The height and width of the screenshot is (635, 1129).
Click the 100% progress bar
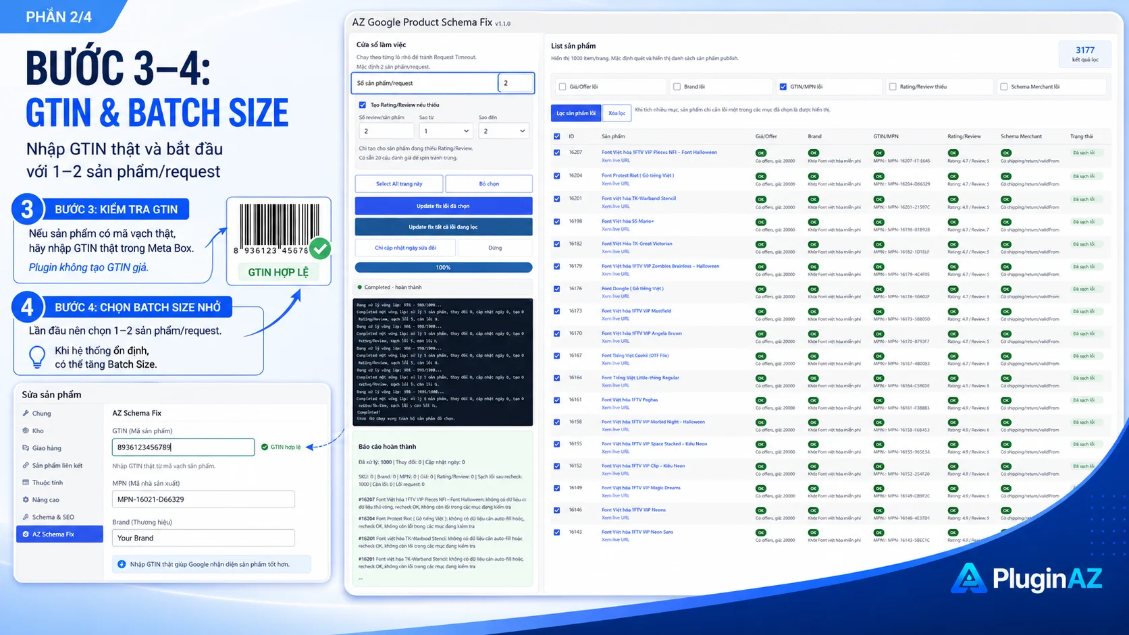pyautogui.click(x=444, y=267)
